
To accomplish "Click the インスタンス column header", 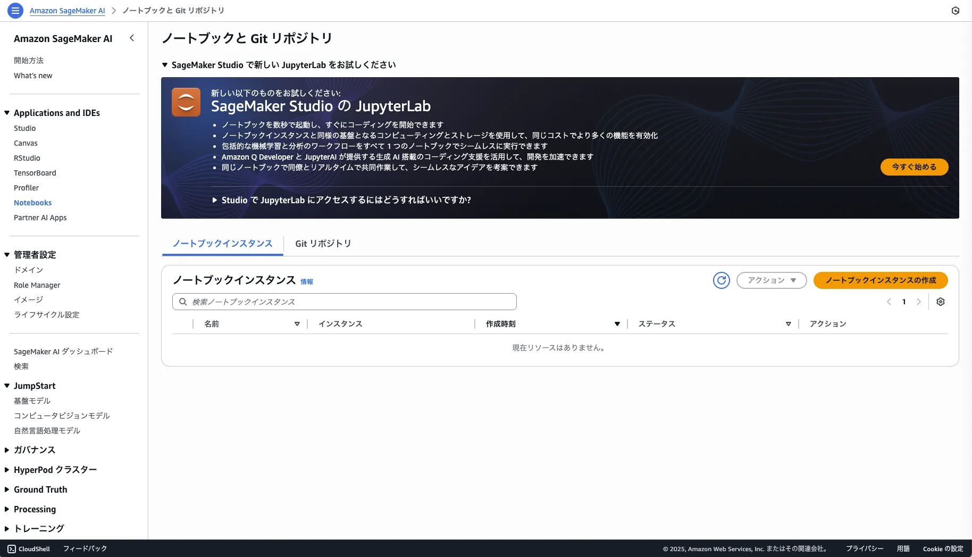I will (x=340, y=324).
